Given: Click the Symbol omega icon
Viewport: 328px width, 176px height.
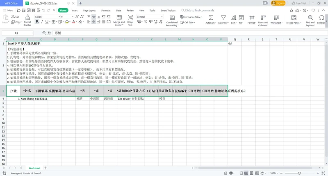Looking at the screenshot, I should tap(321, 18).
